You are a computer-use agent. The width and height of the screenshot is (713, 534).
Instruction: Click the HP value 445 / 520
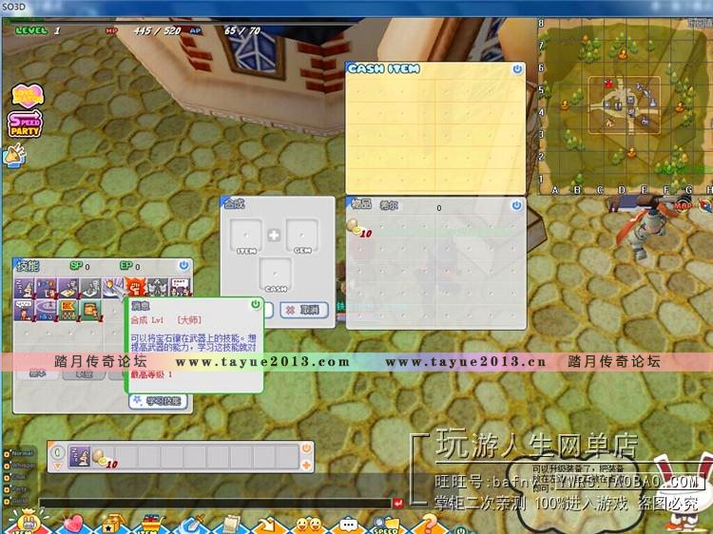157,30
